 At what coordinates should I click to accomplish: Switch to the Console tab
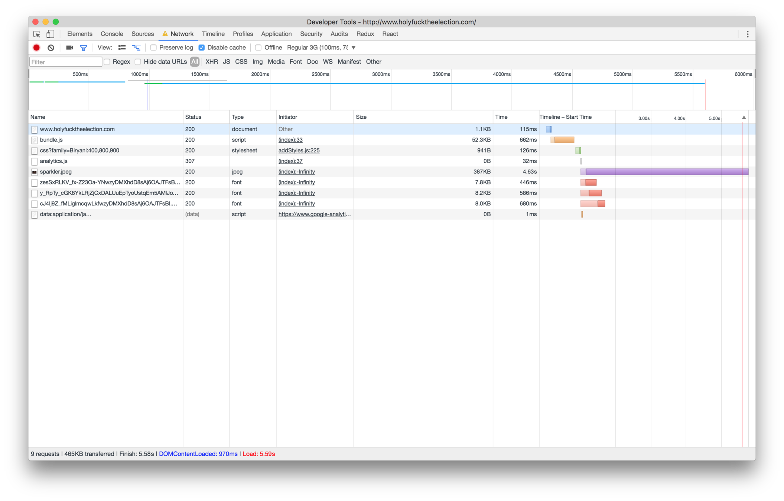click(112, 34)
